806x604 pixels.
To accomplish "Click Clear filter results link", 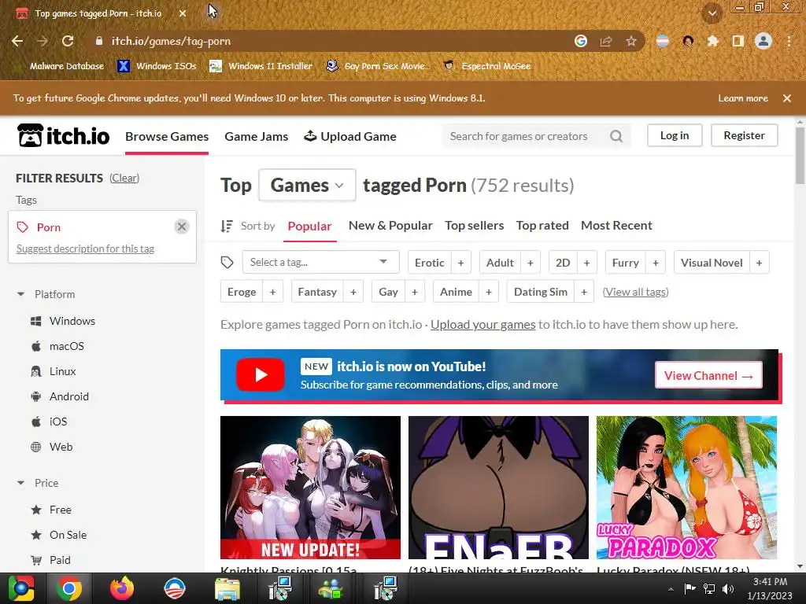I will click(x=124, y=179).
